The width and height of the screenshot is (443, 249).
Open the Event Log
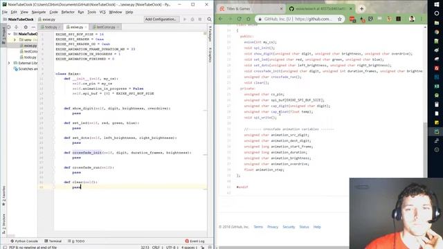point(195,241)
